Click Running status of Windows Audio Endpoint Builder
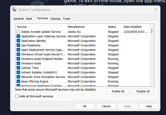This screenshot has width=166, height=115. [x=113, y=59]
